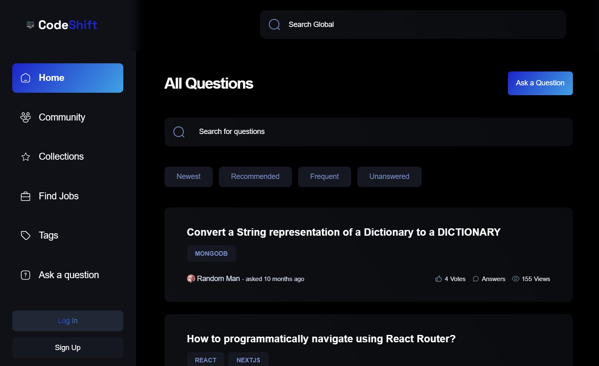Click the MONGODB tag

tap(211, 254)
